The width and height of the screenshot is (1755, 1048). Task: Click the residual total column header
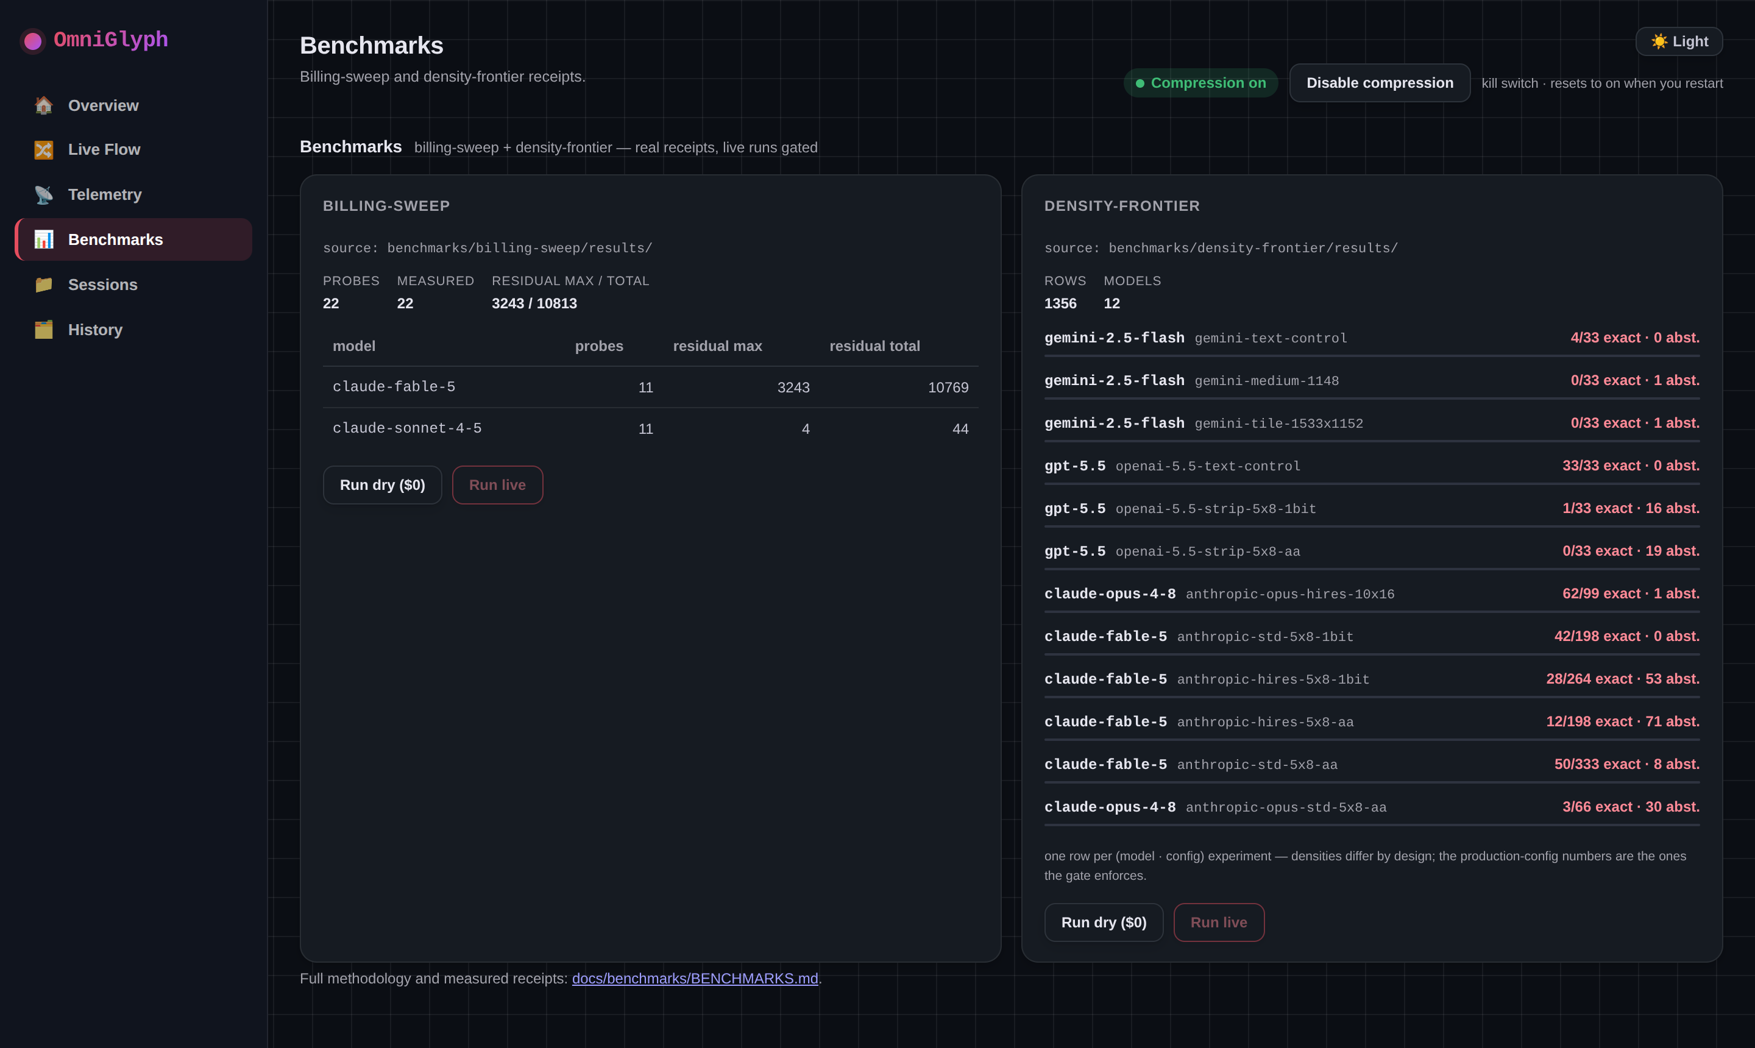tap(874, 346)
